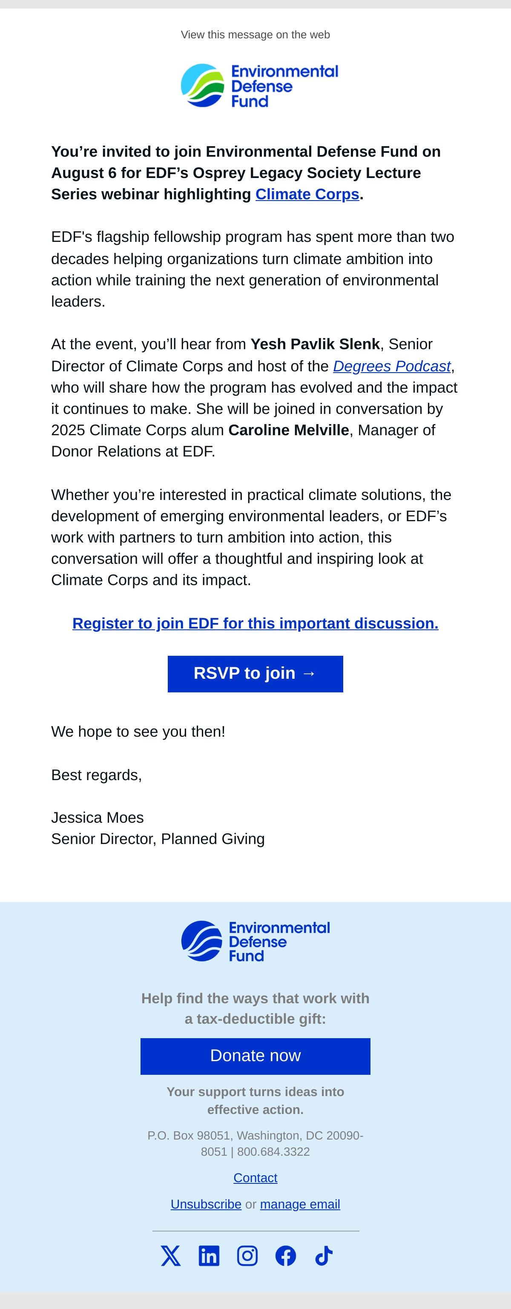Open 'View this message on the web'
This screenshot has height=1309, width=511.
255,34
